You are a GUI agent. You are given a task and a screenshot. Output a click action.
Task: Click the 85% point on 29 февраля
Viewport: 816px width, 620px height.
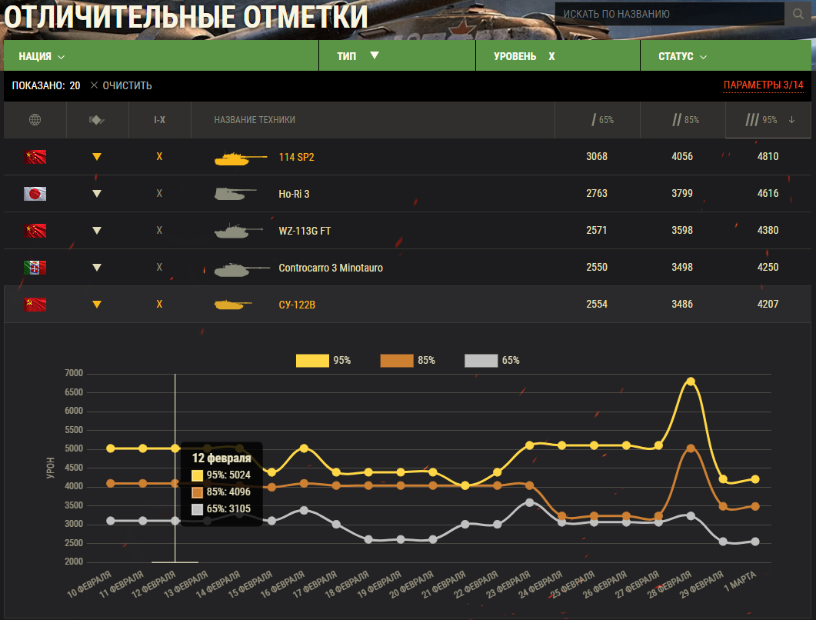[723, 506]
